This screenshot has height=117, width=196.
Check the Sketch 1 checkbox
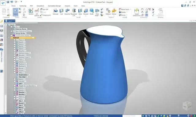coord(14,42)
